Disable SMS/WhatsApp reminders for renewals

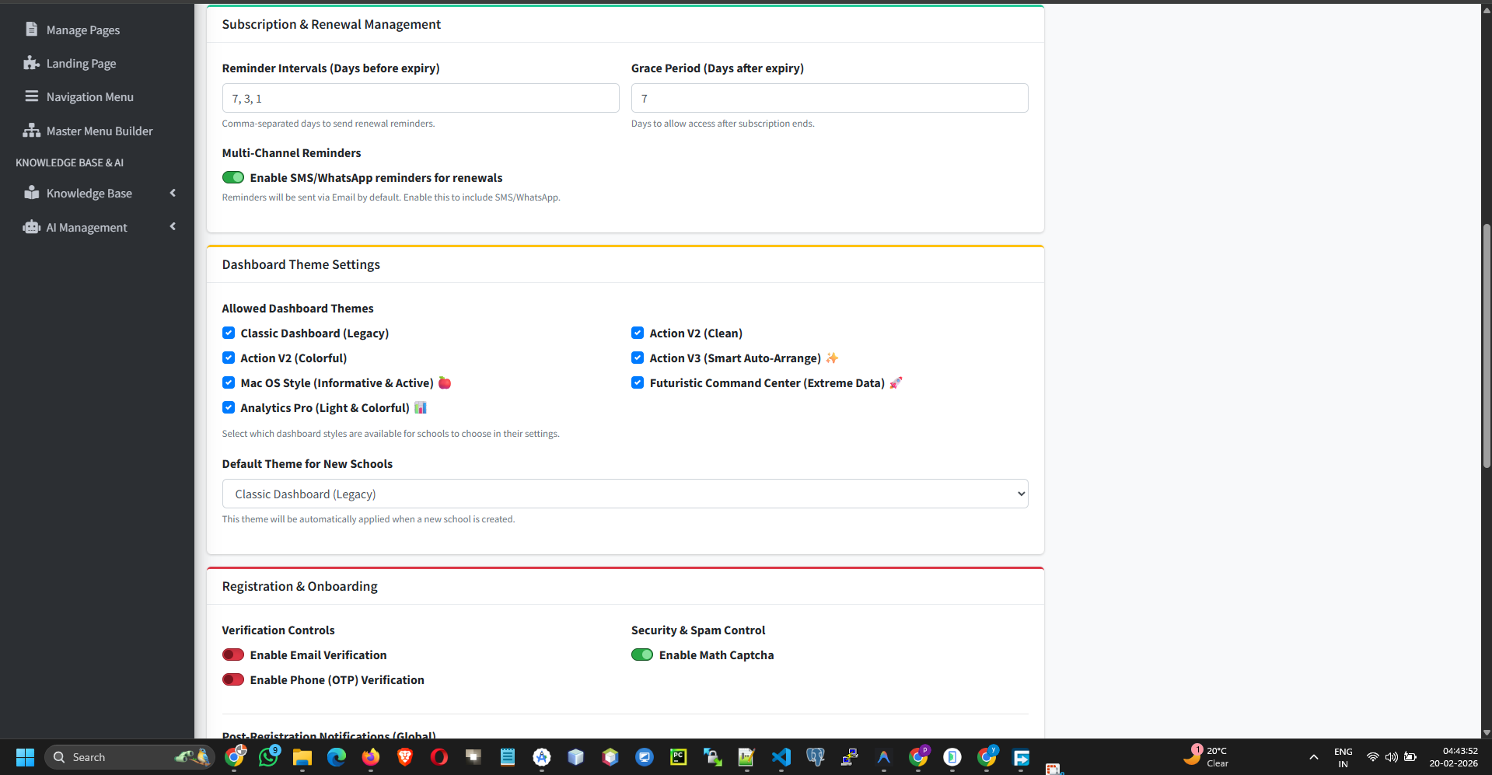coord(232,177)
